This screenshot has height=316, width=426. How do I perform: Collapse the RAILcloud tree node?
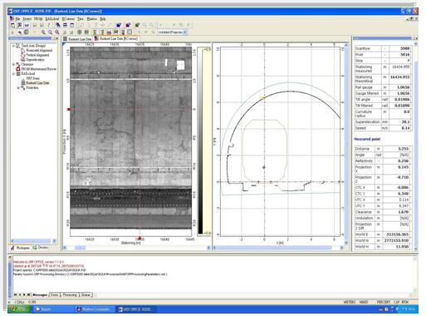point(13,74)
